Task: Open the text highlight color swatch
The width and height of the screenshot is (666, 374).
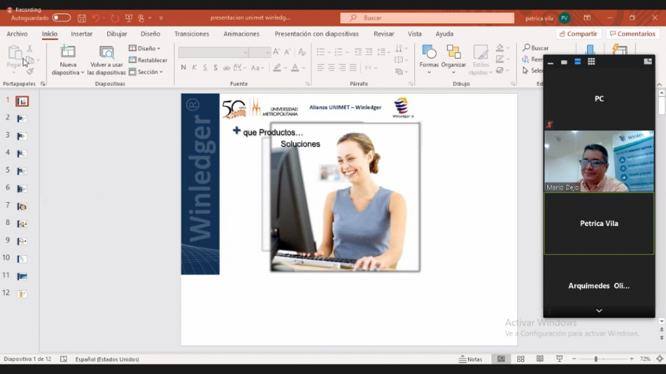Action: [277, 67]
